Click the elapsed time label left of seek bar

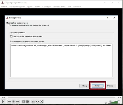coord(3,98)
